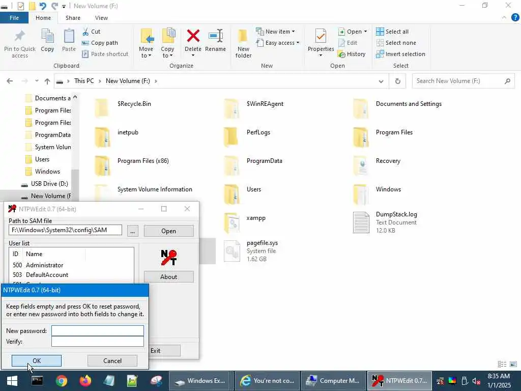This screenshot has height=391, width=521.
Task: Refresh the New Volume (F:) view
Action: pyautogui.click(x=398, y=81)
